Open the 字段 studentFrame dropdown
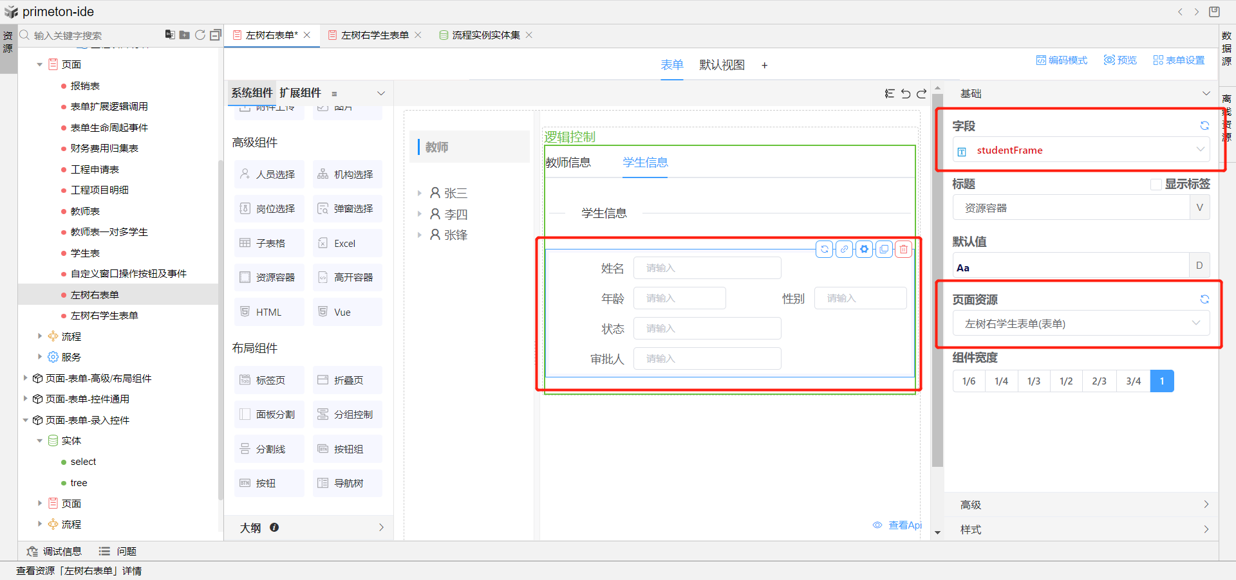Viewport: 1236px width, 580px height. [1080, 150]
